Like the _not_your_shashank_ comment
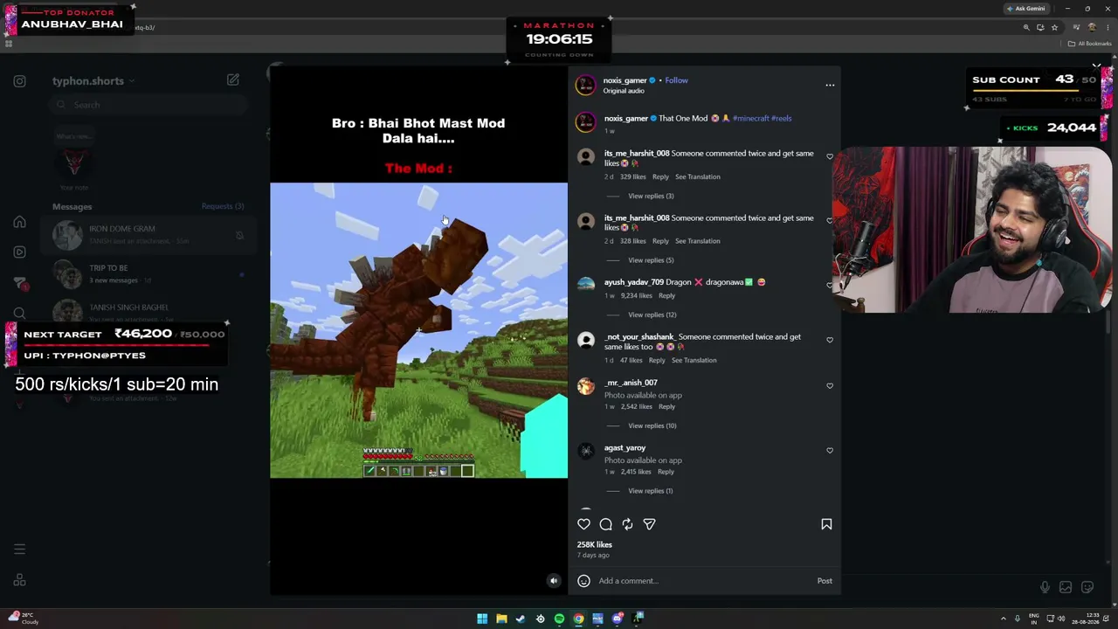 [x=830, y=340]
